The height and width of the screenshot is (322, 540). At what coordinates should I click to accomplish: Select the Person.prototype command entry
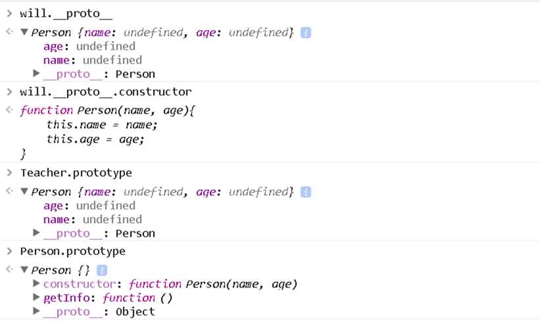pos(72,251)
